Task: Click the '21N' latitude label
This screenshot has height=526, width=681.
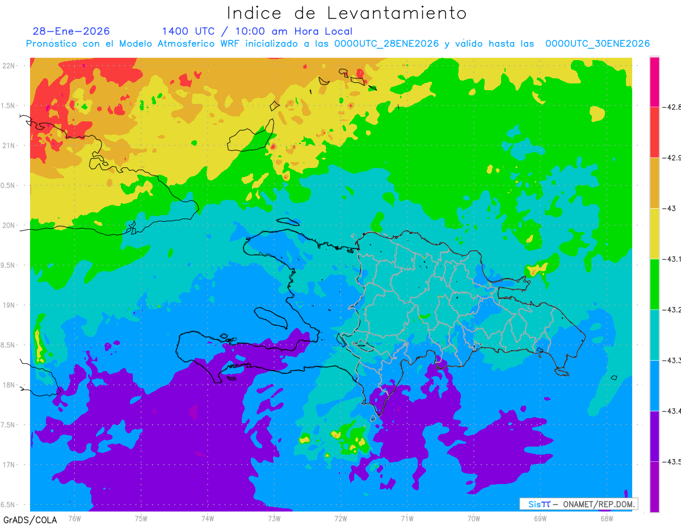Action: [x=9, y=146]
